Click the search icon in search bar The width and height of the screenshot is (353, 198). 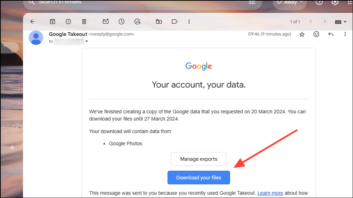click(31, 2)
